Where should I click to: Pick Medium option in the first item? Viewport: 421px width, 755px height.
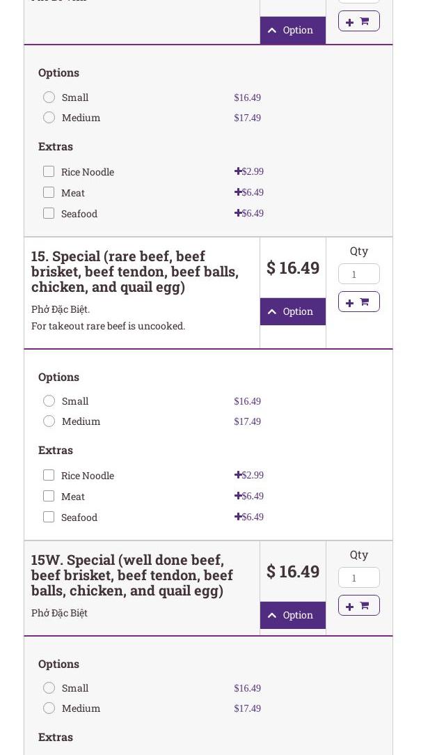click(49, 118)
